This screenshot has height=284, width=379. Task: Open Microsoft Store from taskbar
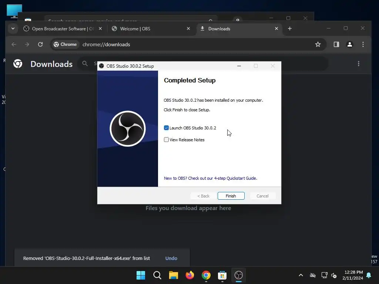point(222,275)
